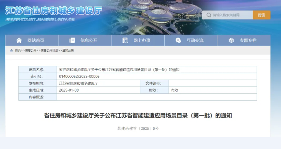Click the 通知公告 breadcrumb link
Viewport: 281px width, 149px height.
68,50
